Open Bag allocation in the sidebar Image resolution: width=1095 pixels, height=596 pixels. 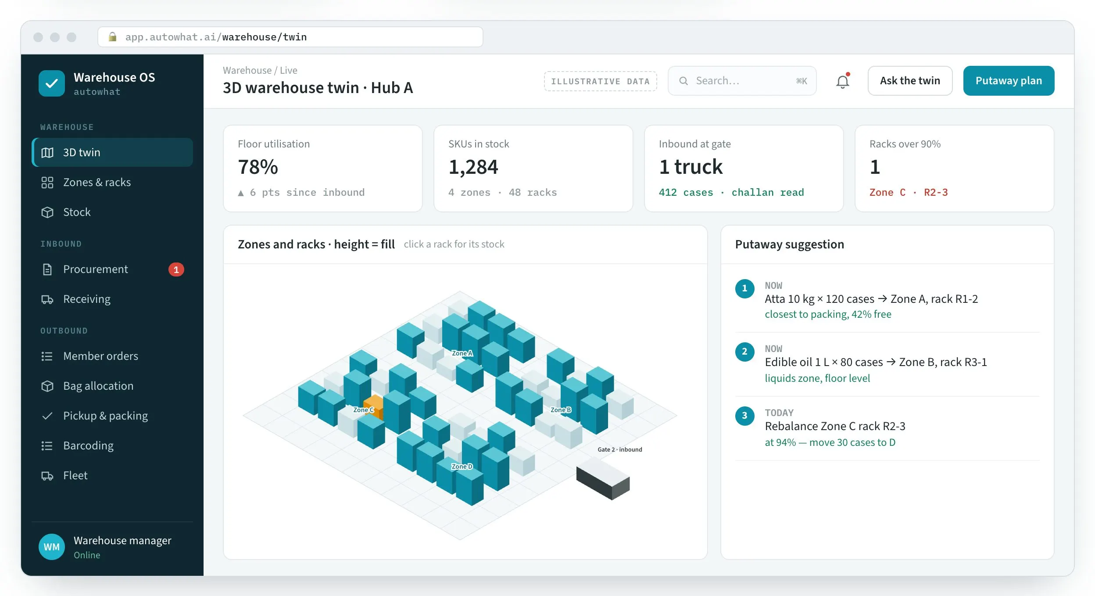click(112, 386)
